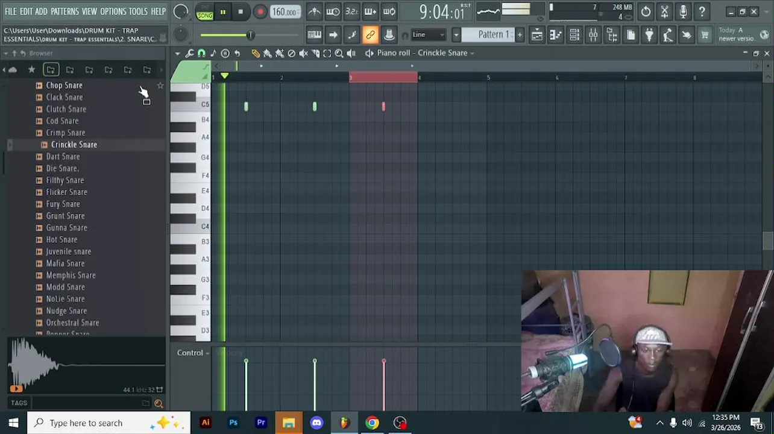Open the Plugin picker plug icon
The width and height of the screenshot is (774, 434).
click(x=649, y=35)
